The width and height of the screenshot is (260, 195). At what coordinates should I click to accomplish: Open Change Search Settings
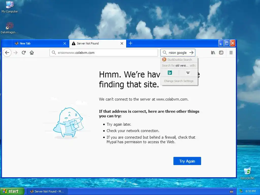pyautogui.click(x=179, y=81)
